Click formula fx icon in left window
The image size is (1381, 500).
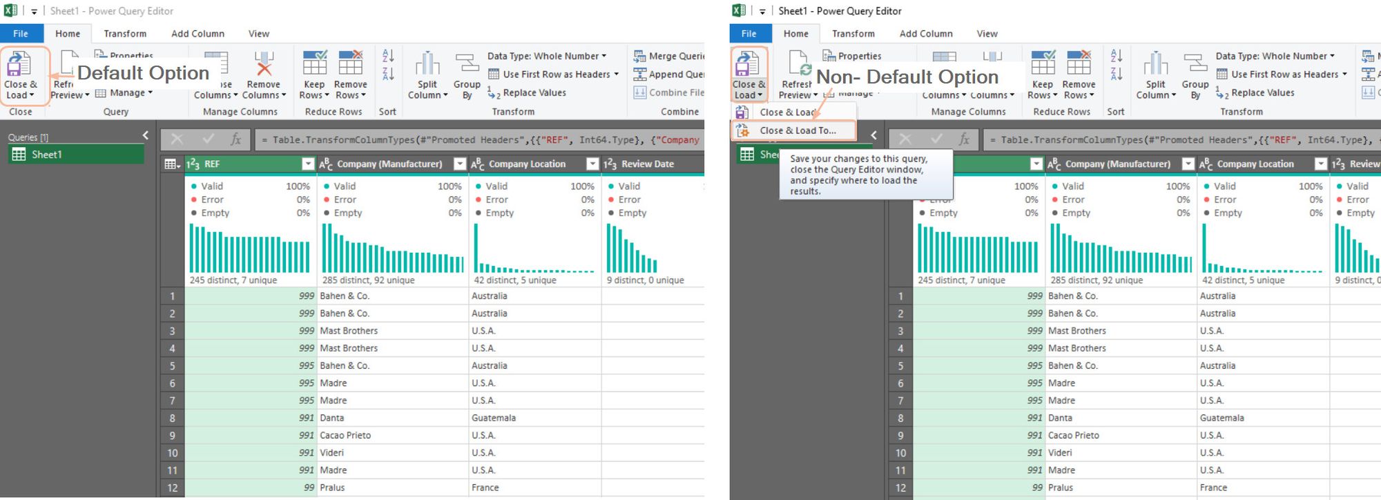[236, 140]
